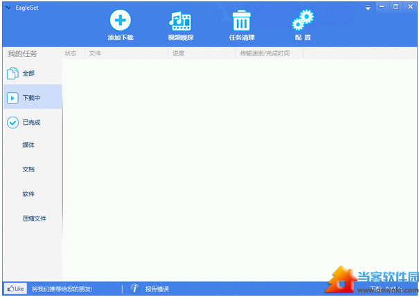Open the 媒体 media category

pyautogui.click(x=28, y=145)
